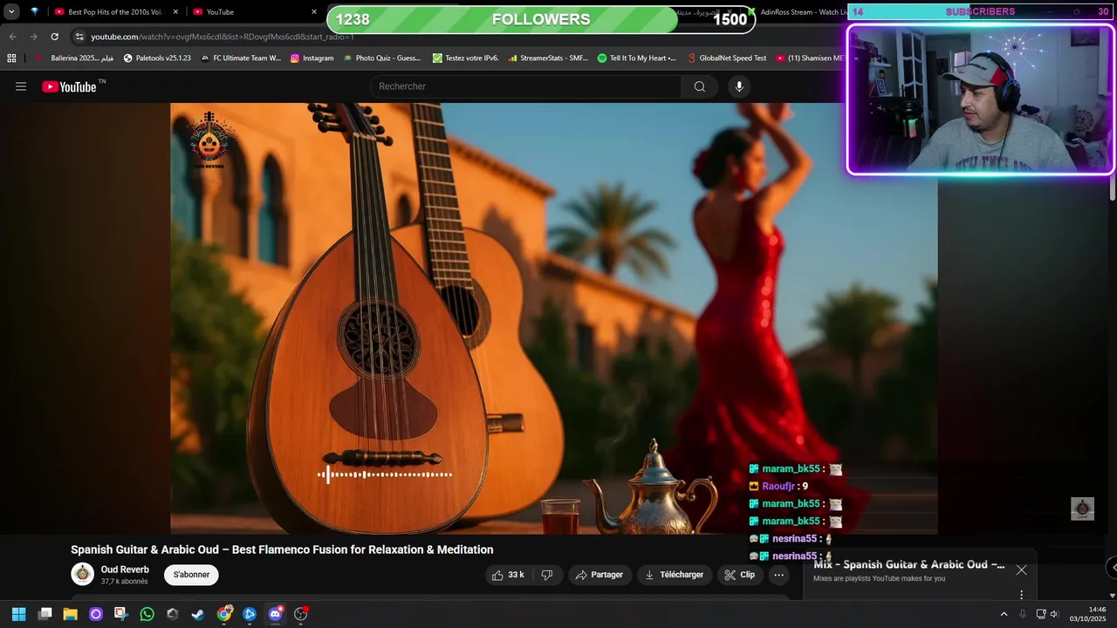Viewport: 1117px width, 628px height.
Task: Open the Photo Quiz bookmark
Action: [382, 58]
